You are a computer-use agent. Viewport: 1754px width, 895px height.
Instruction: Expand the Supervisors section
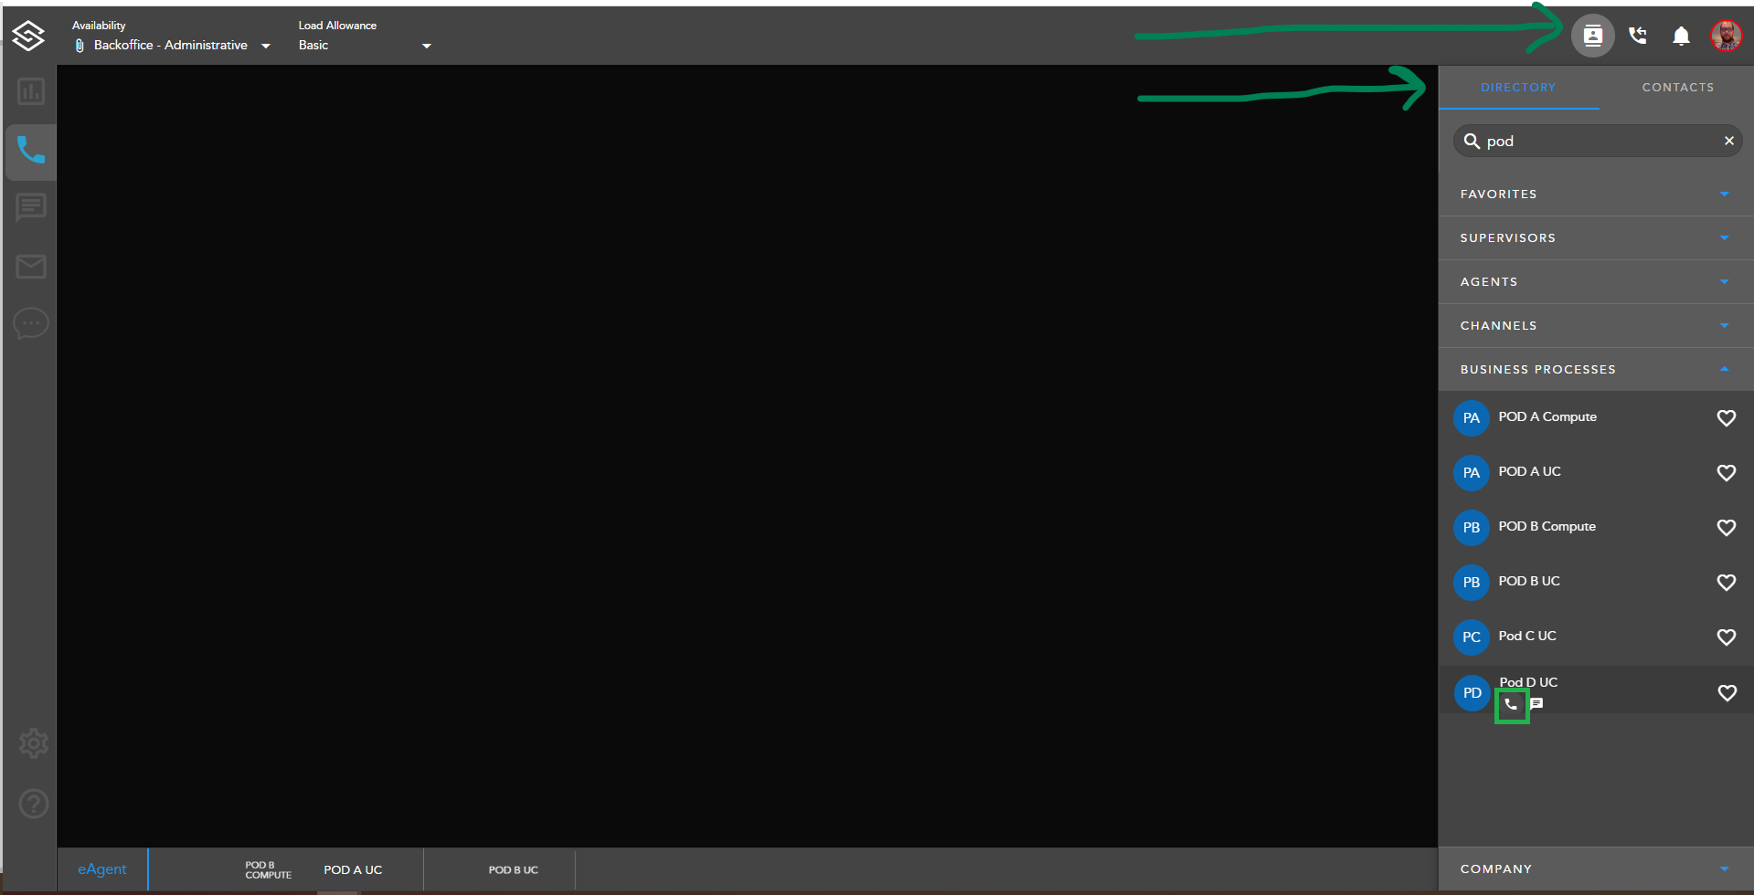pyautogui.click(x=1595, y=238)
